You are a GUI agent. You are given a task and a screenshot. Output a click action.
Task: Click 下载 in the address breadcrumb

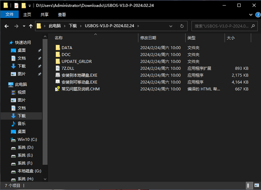(x=73, y=26)
